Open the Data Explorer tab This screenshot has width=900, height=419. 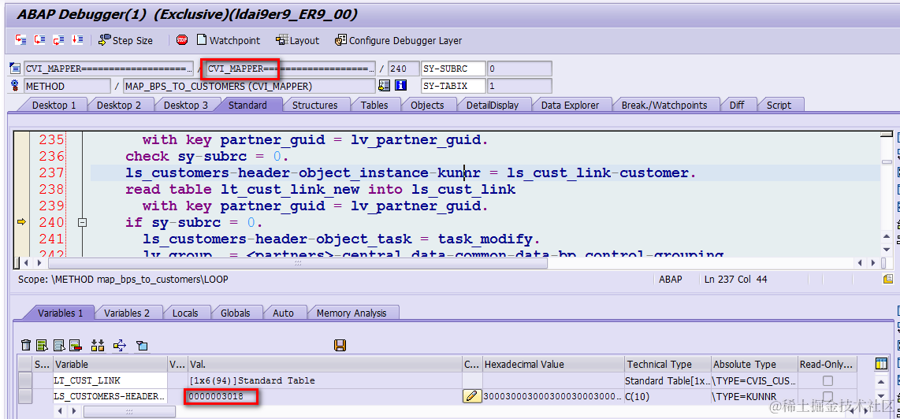click(570, 105)
